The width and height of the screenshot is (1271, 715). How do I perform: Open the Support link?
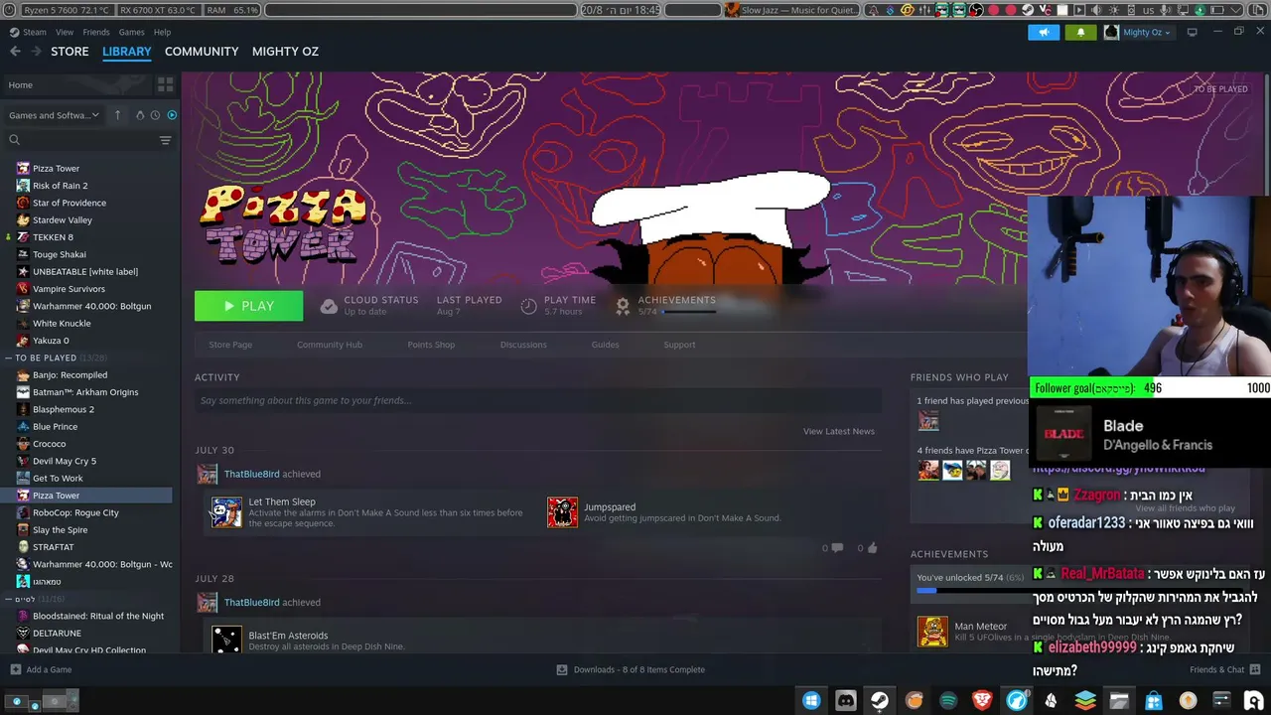coord(679,345)
